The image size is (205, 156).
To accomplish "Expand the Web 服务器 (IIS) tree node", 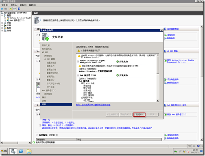I will [5, 20].
